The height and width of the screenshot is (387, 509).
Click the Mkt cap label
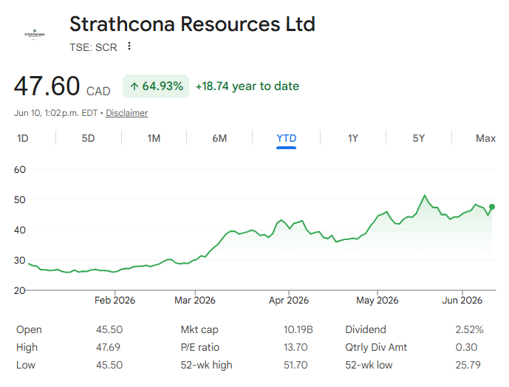pyautogui.click(x=199, y=329)
